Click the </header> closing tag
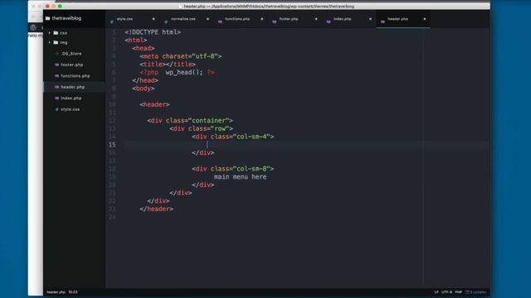The image size is (531, 298). (x=157, y=209)
